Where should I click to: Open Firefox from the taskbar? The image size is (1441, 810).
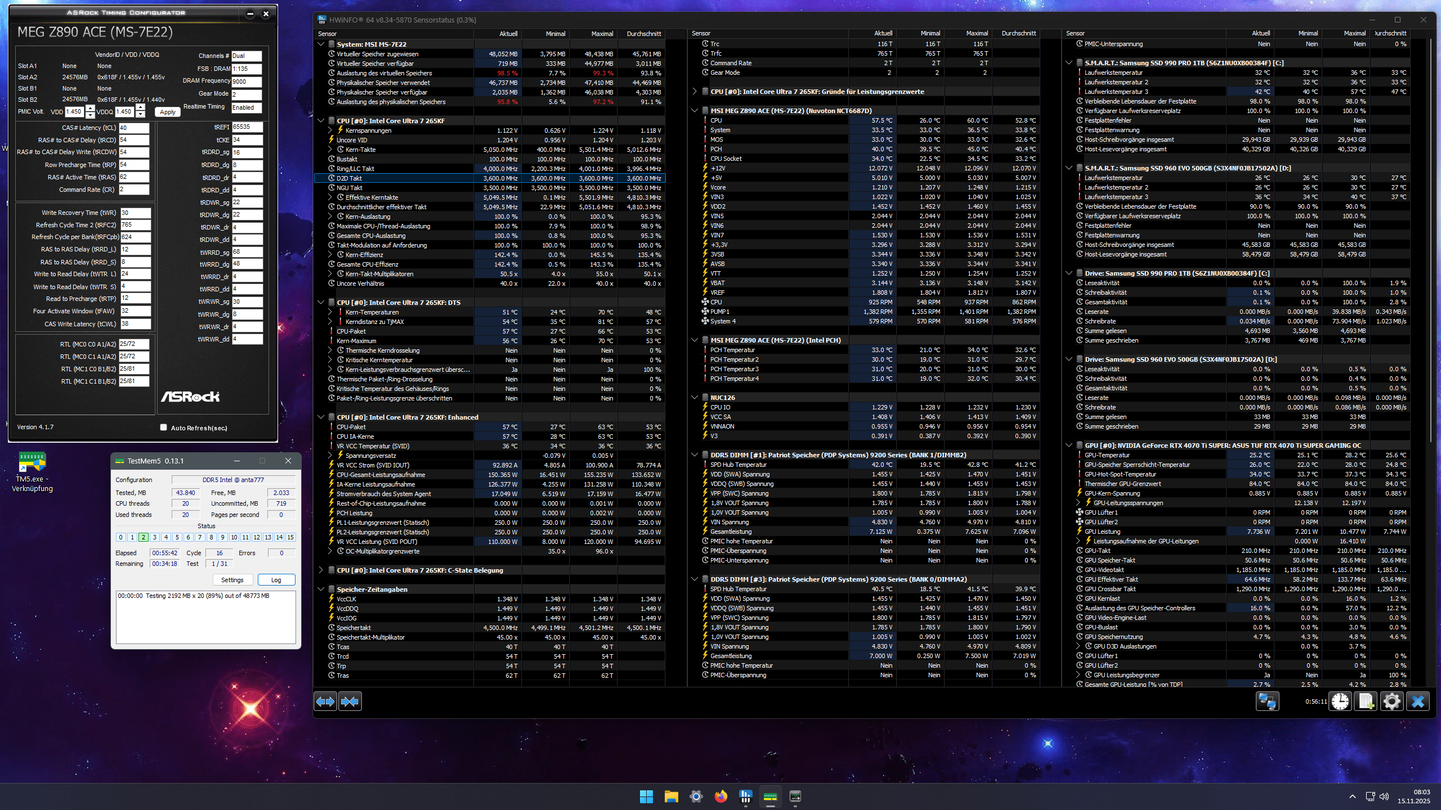tap(720, 796)
